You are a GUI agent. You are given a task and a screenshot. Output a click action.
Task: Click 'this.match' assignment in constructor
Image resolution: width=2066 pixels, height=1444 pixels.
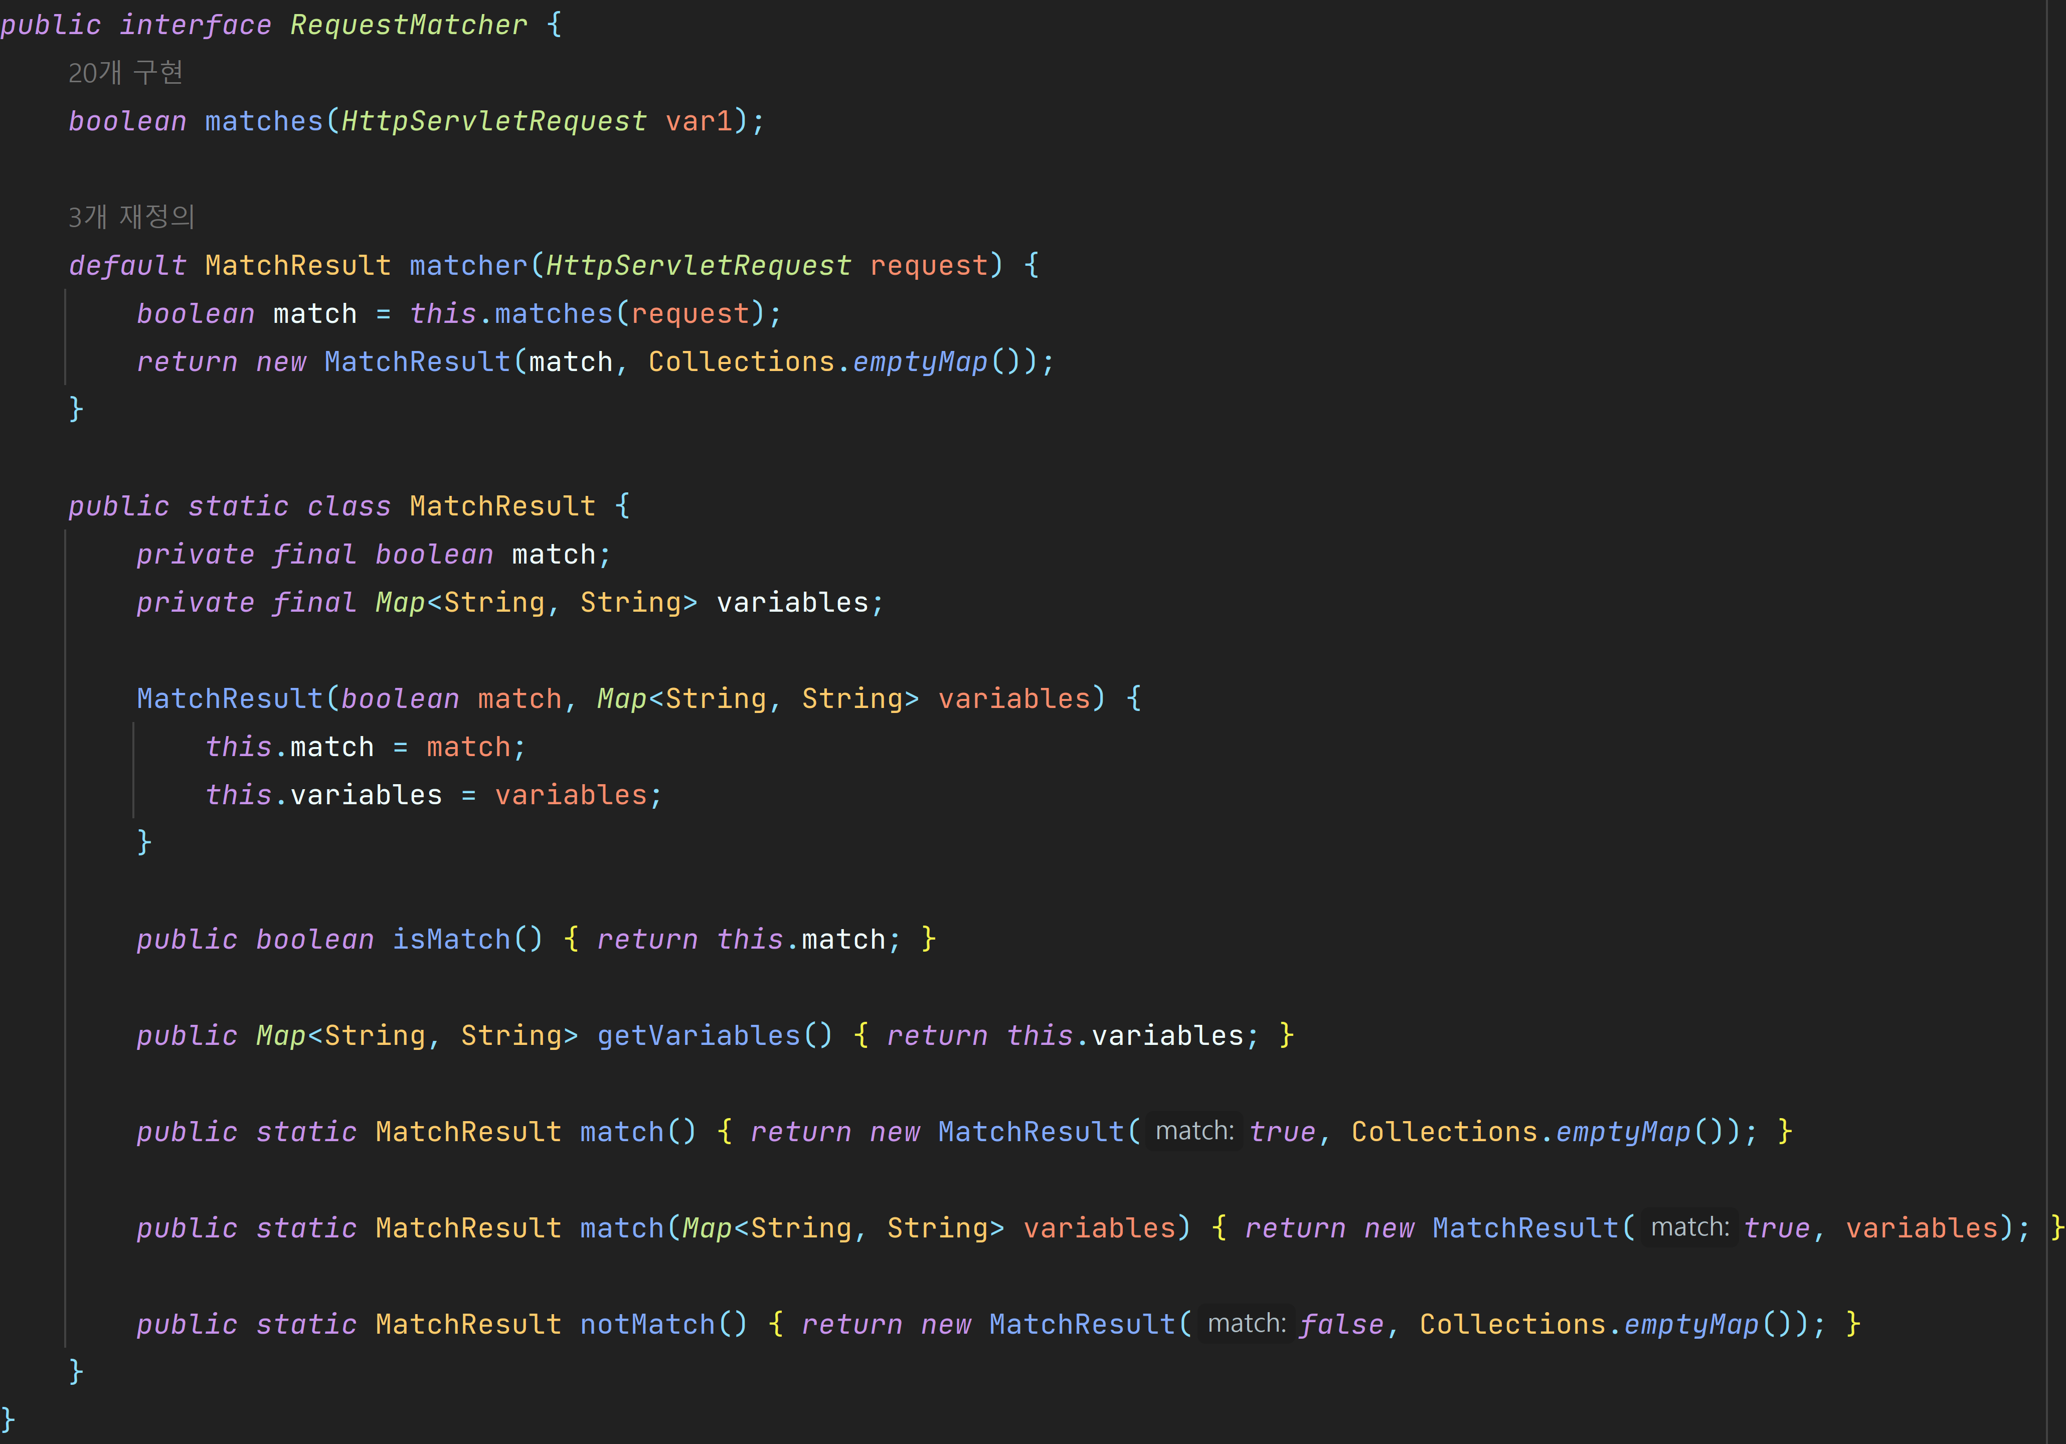click(290, 747)
